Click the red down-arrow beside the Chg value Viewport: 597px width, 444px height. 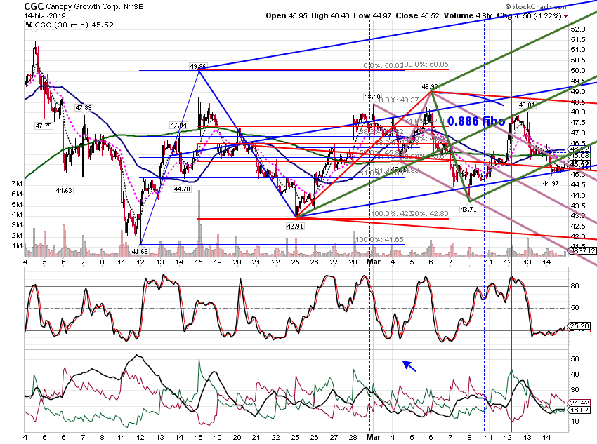click(x=566, y=16)
